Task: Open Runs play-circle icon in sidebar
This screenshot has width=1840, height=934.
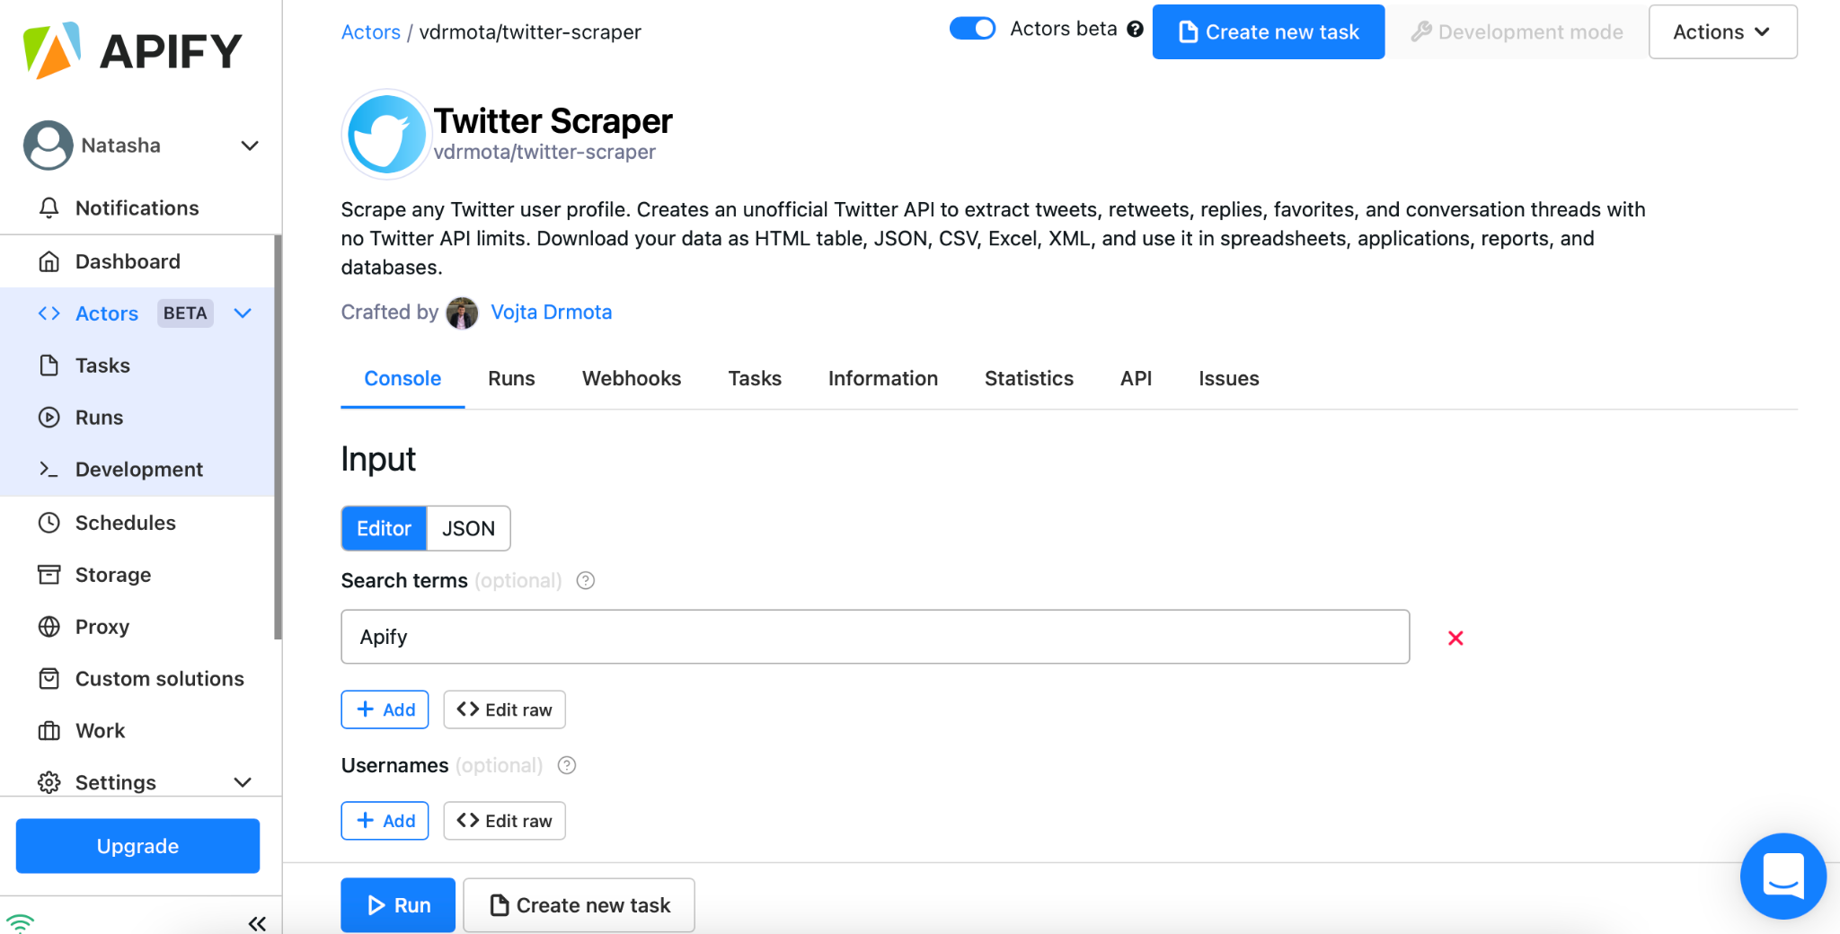Action: [x=49, y=418]
